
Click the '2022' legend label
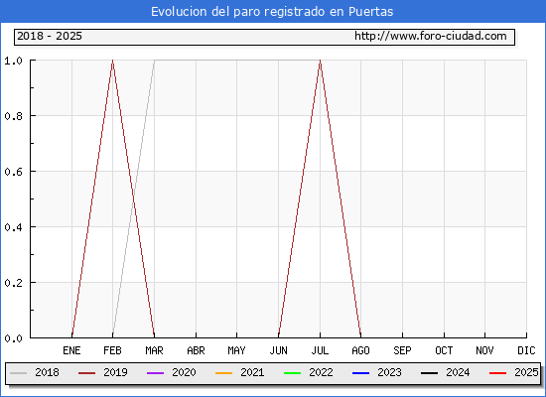(321, 372)
